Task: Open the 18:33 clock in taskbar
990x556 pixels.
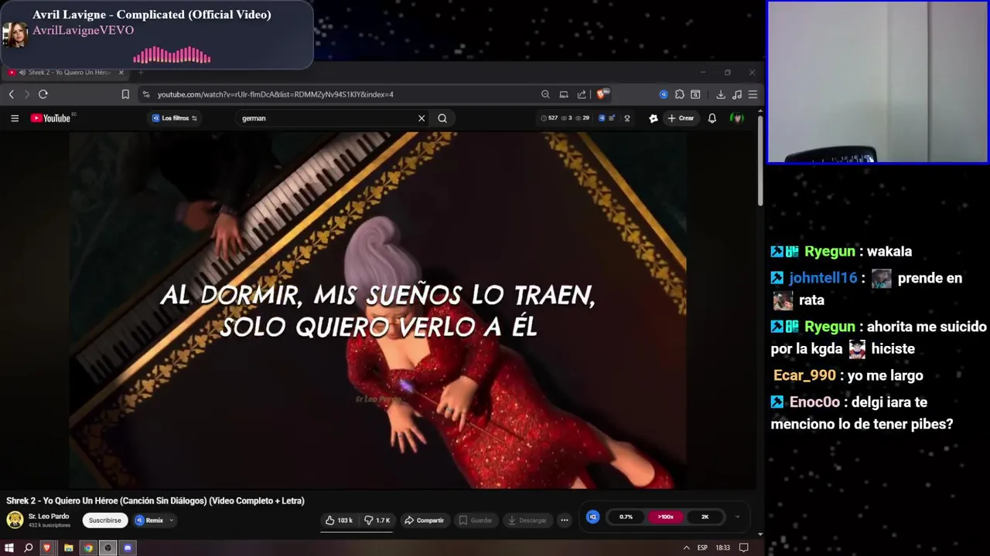Action: coord(722,548)
